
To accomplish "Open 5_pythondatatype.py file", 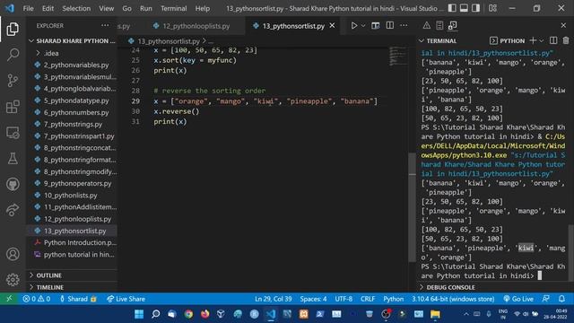I will (x=72, y=100).
